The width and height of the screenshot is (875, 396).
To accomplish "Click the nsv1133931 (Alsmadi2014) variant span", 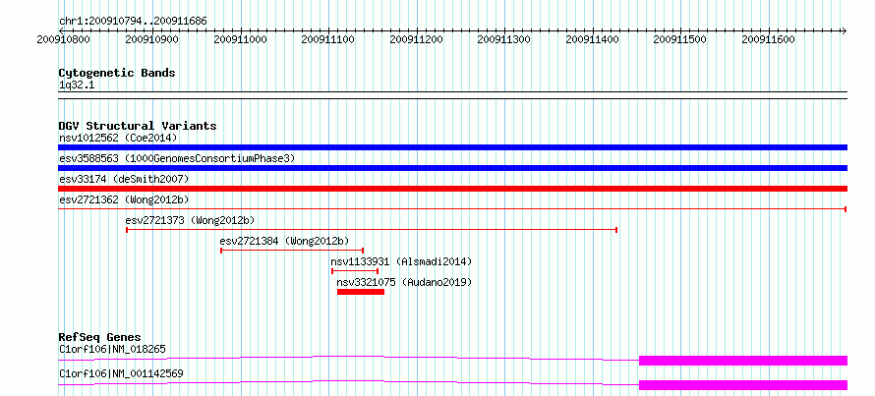I will 356,271.
